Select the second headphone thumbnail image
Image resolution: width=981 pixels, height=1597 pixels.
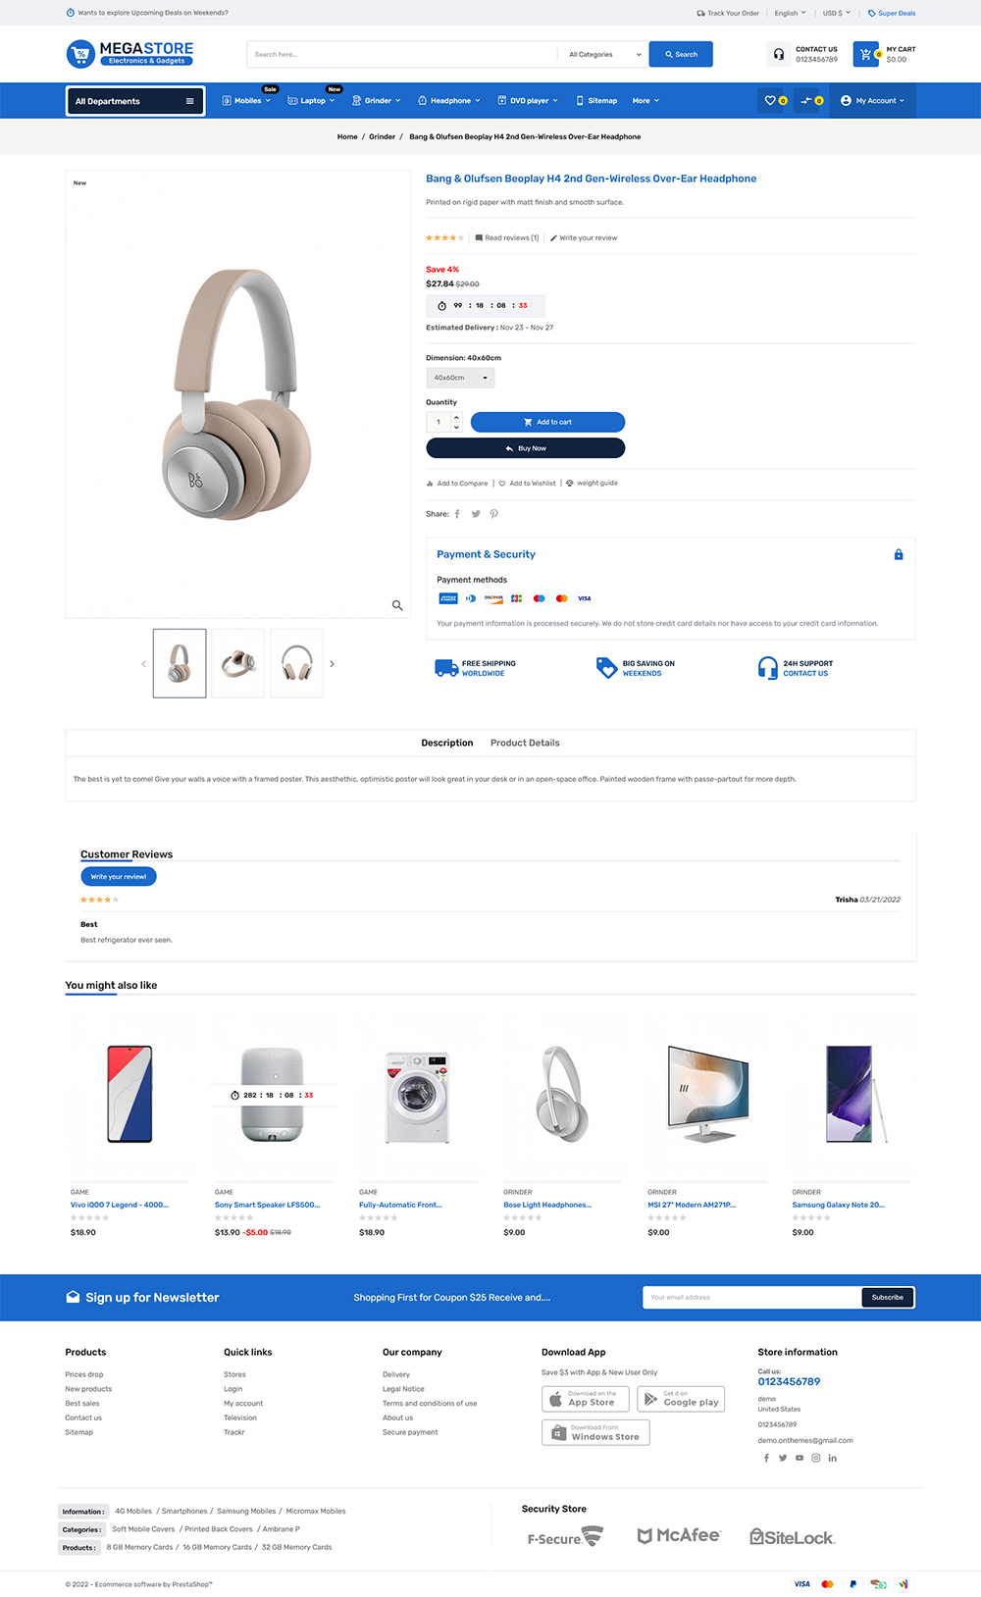coord(237,664)
